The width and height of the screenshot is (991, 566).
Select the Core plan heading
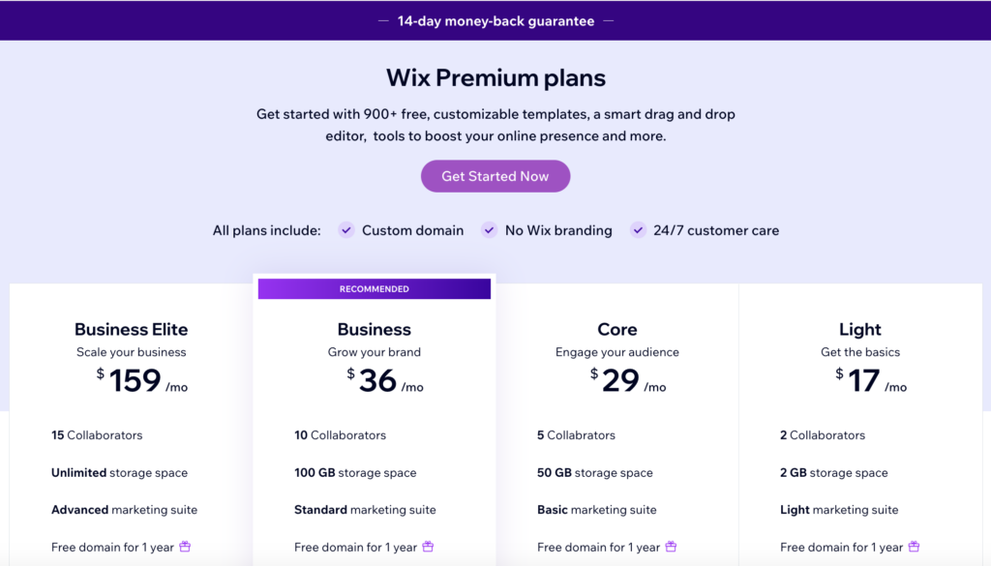coord(616,329)
